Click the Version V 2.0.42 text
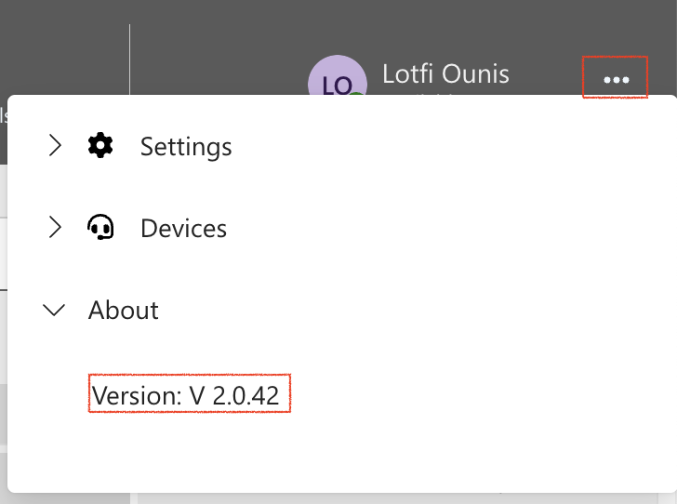677x504 pixels. [185, 395]
